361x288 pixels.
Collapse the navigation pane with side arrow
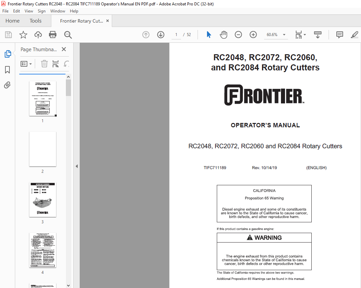click(77, 166)
